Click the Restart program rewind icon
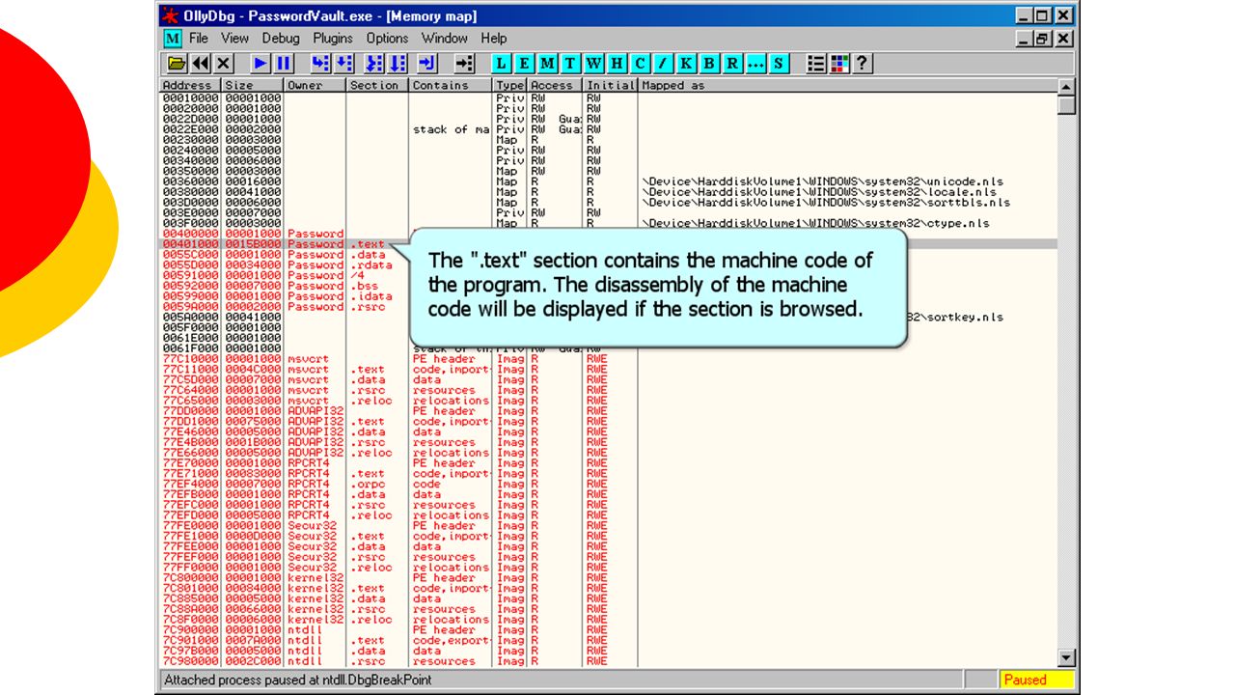 (x=201, y=64)
